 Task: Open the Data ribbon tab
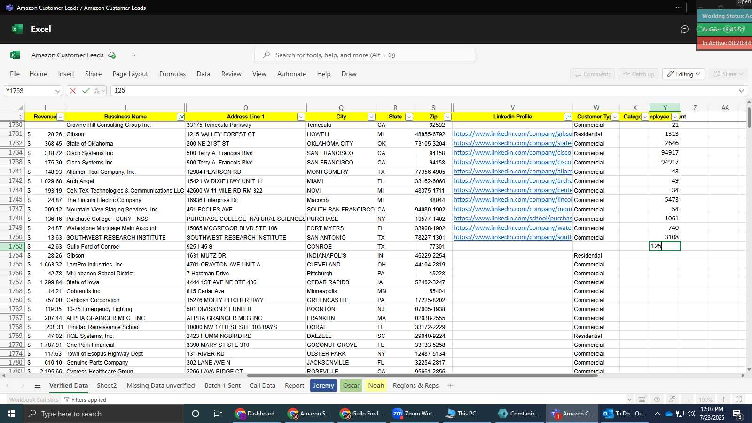point(204,74)
